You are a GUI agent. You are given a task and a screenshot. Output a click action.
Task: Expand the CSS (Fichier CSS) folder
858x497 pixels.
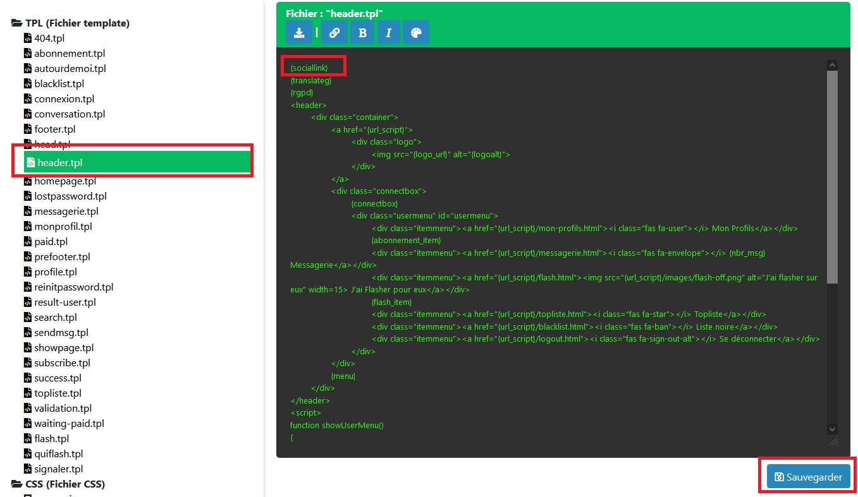tap(17, 484)
